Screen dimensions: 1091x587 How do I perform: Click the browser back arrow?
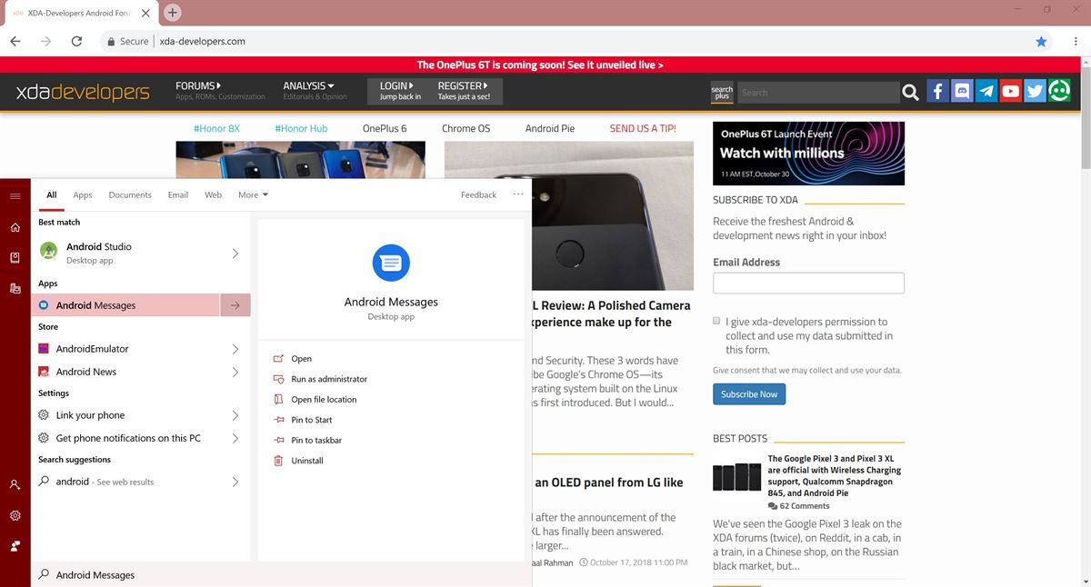[15, 40]
